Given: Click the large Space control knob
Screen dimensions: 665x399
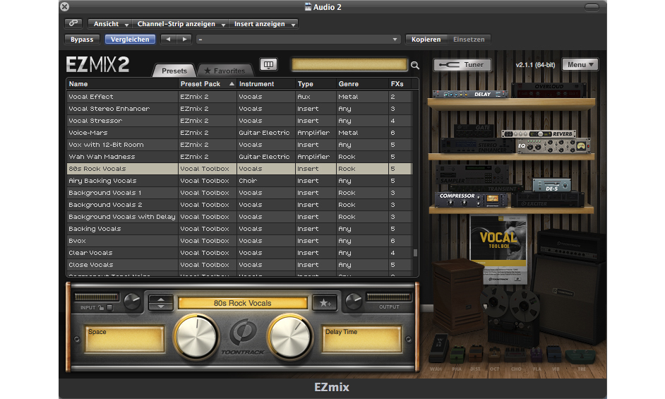Looking at the screenshot, I should 196,336.
